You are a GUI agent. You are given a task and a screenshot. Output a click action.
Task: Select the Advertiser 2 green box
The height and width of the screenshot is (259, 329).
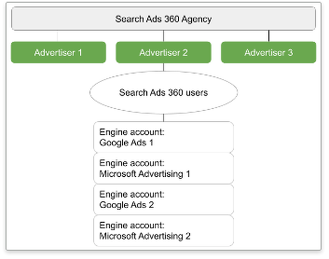164,52
